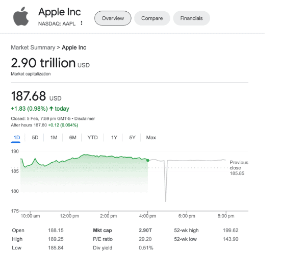Image resolution: width=306 pixels, height=255 pixels.
Task: Open the three-dot menu beside NASDAQ: AAPL
Action: pyautogui.click(x=82, y=23)
